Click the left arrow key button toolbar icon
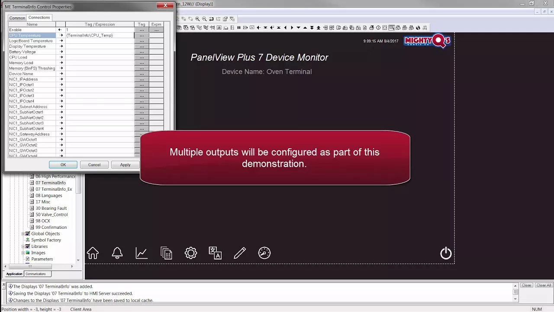This screenshot has width=554, height=312. [258, 28]
